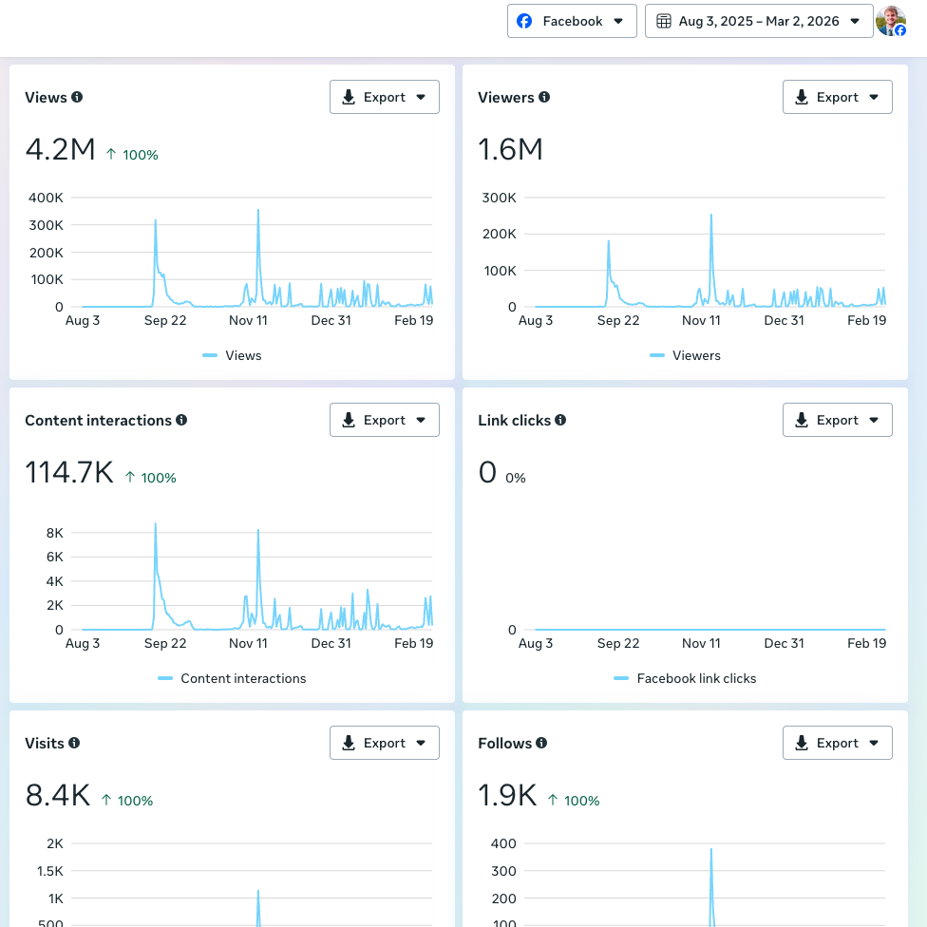Image resolution: width=927 pixels, height=927 pixels.
Task: Click the 1.9K follows total
Action: (507, 795)
